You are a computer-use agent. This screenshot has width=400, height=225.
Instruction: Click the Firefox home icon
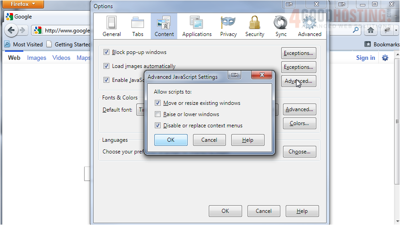(x=370, y=30)
